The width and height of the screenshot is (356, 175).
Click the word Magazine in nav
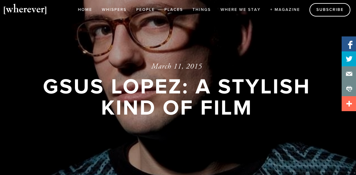(287, 10)
